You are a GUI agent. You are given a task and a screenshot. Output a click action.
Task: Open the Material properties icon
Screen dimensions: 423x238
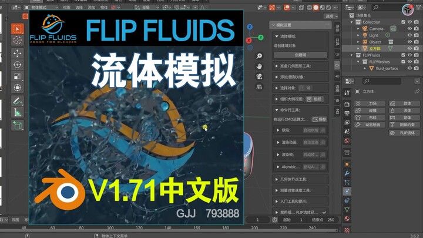pos(347,219)
